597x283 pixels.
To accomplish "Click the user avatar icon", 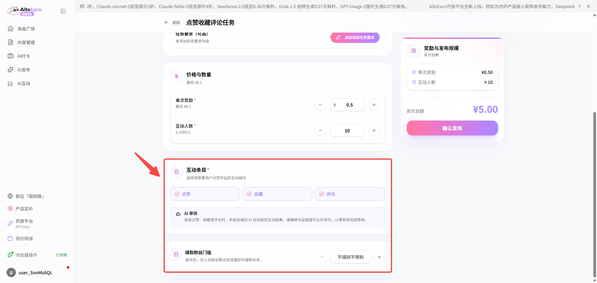I will pyautogui.click(x=11, y=272).
